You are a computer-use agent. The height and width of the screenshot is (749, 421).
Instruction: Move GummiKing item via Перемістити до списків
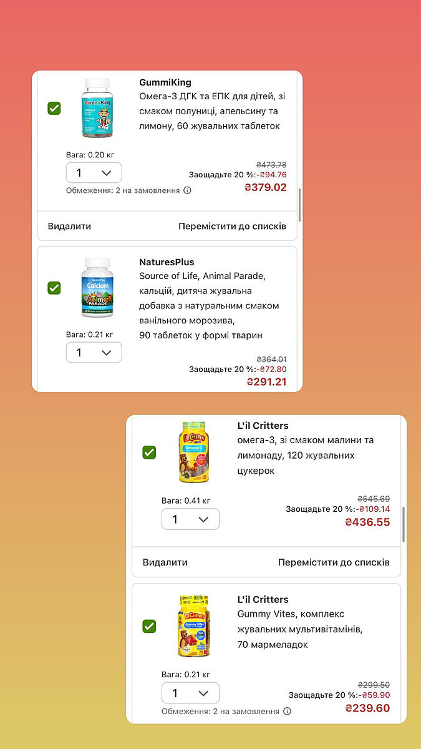232,226
